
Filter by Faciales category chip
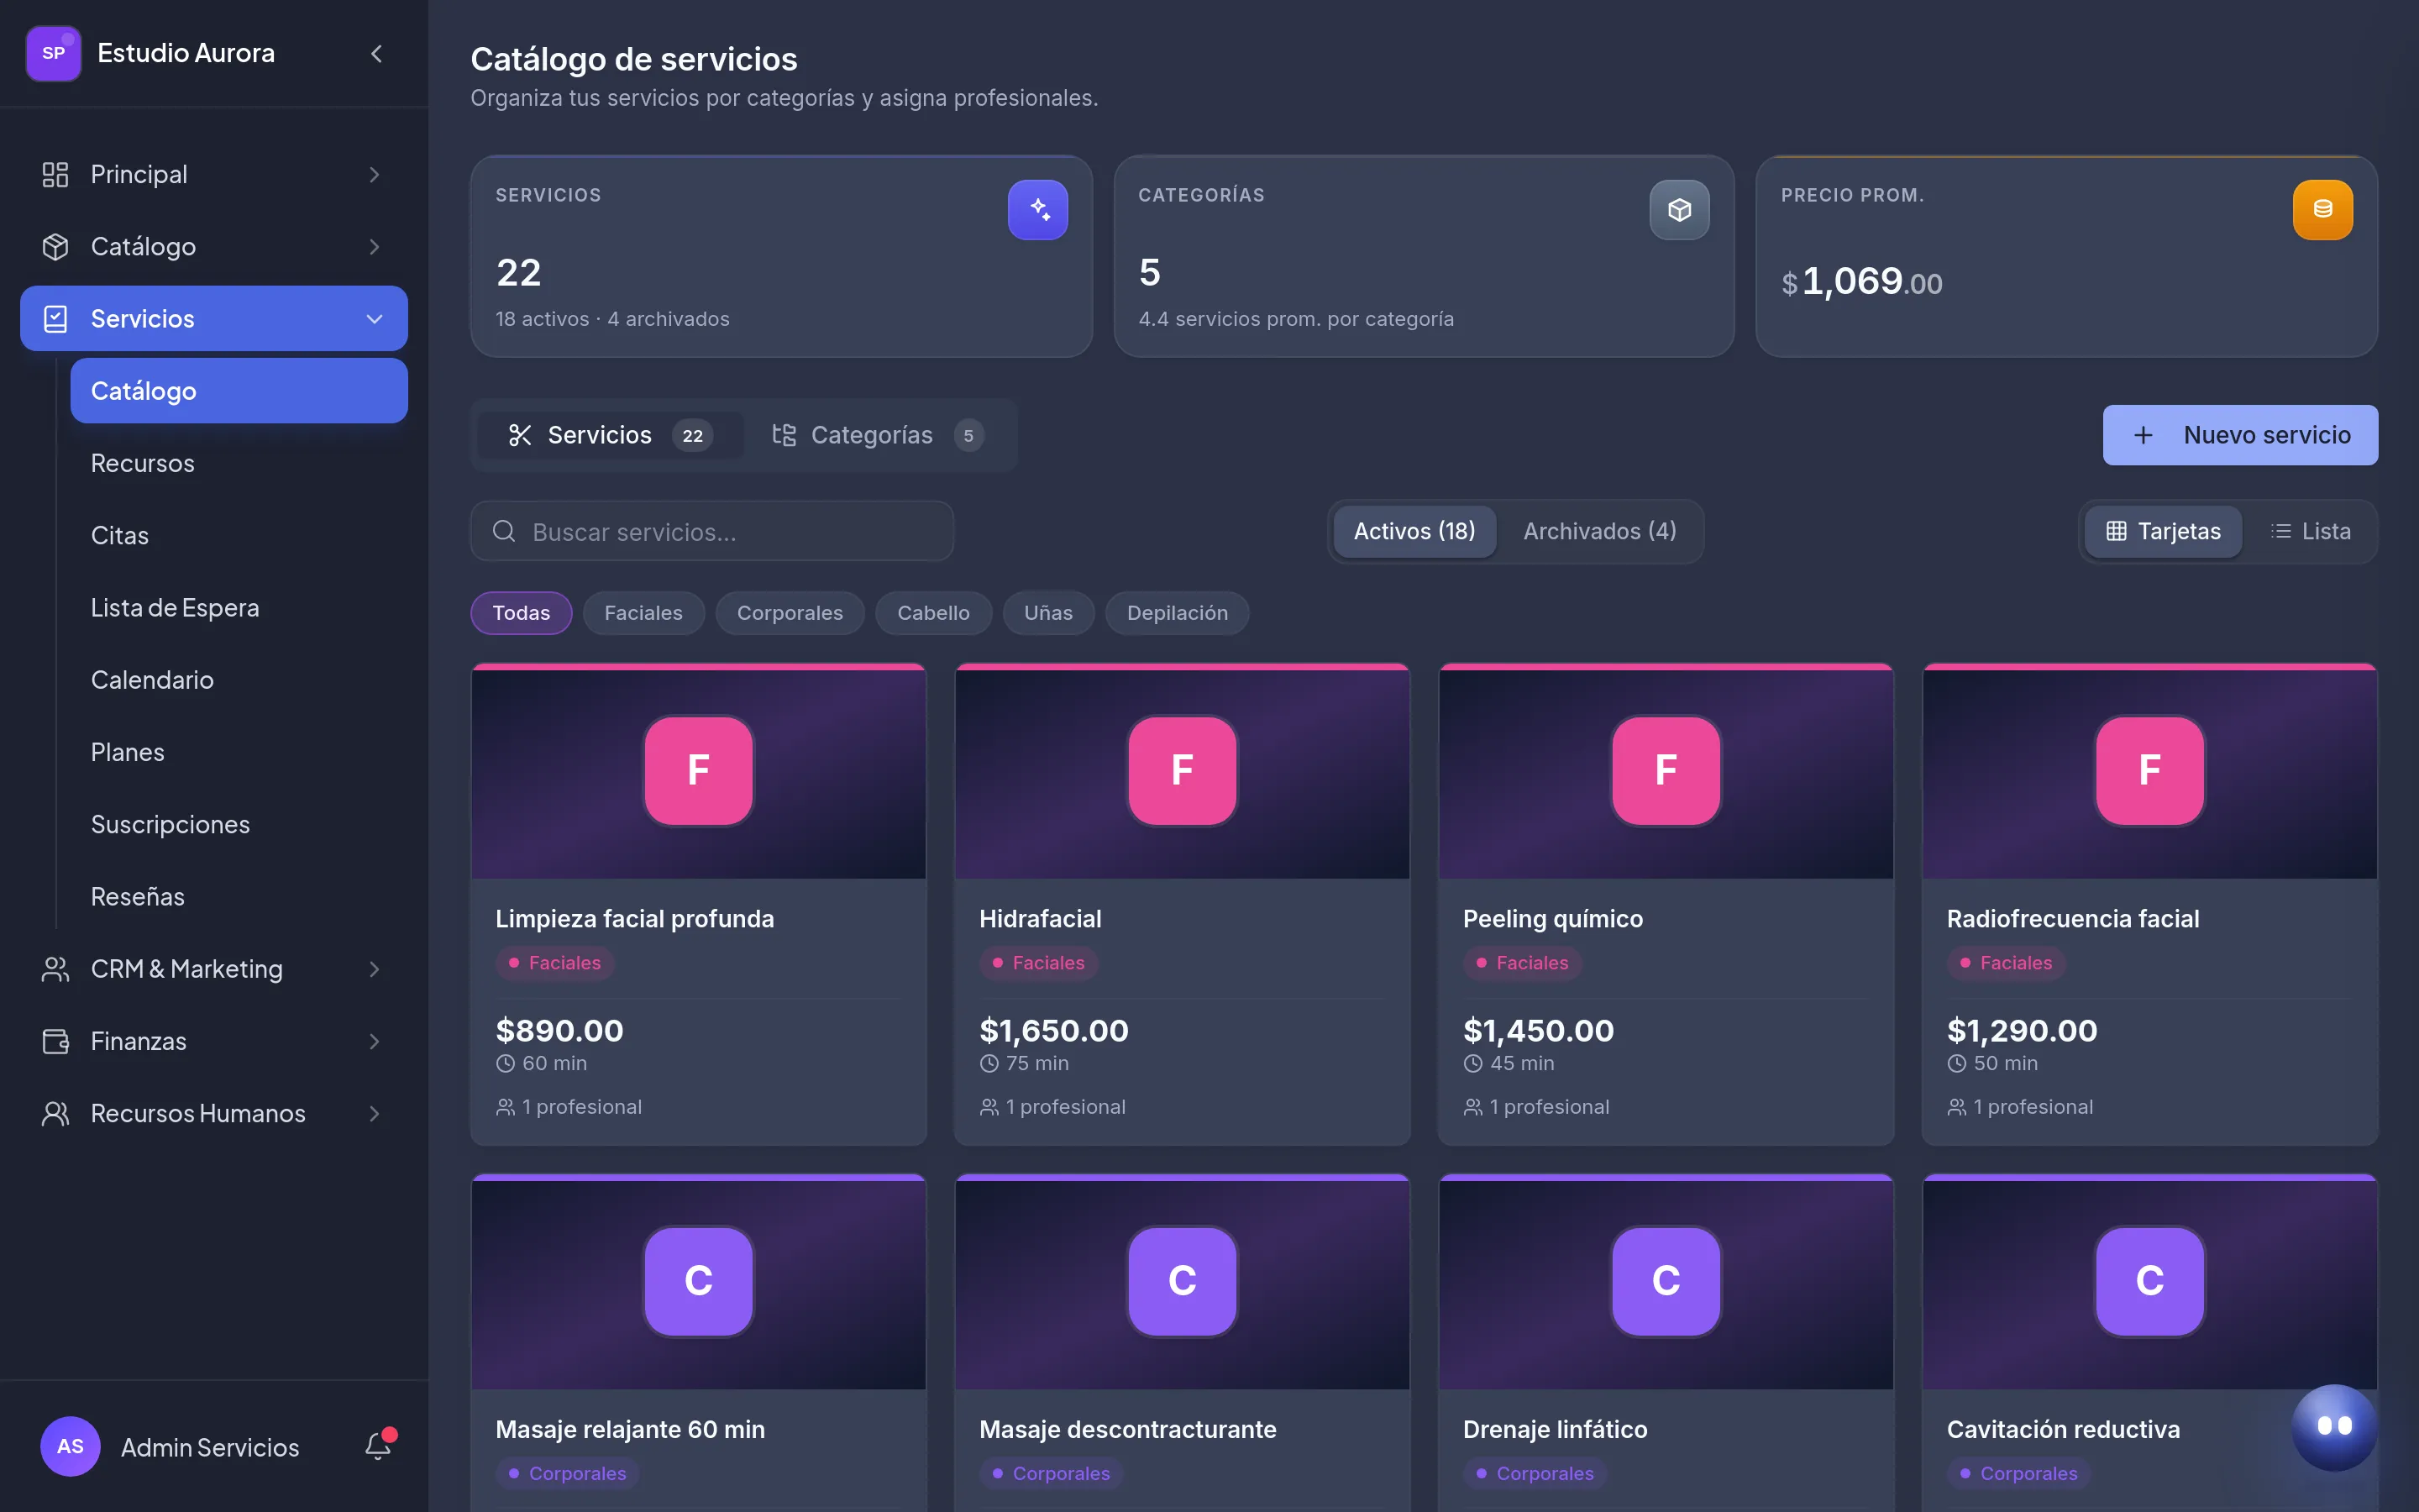[643, 613]
